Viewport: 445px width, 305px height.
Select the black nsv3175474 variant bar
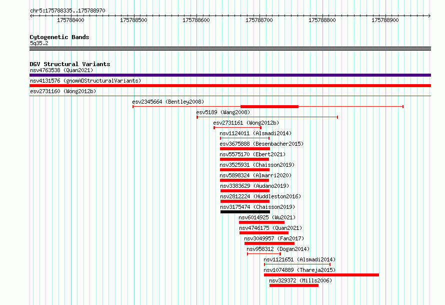point(245,212)
